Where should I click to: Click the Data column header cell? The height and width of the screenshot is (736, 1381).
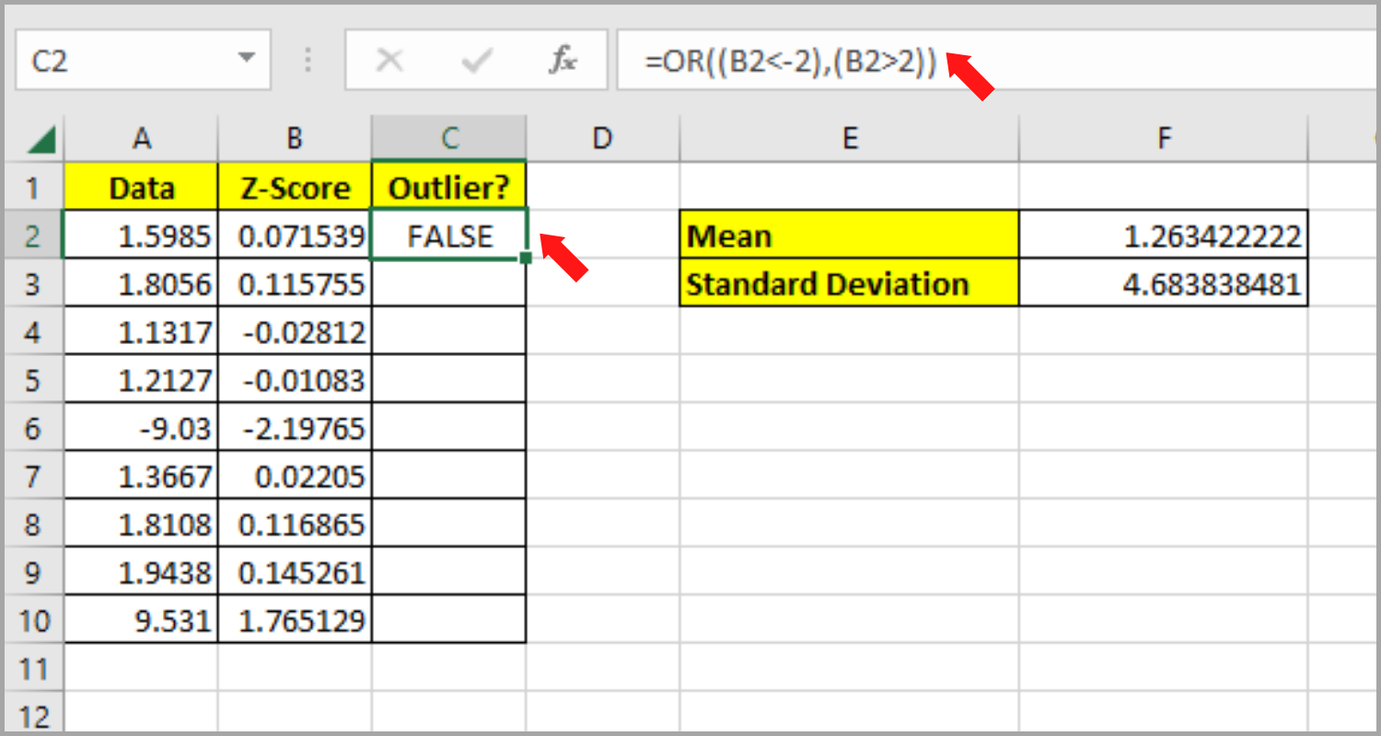click(x=140, y=187)
